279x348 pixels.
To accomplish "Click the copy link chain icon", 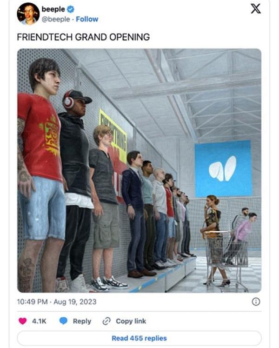I will point(106,321).
